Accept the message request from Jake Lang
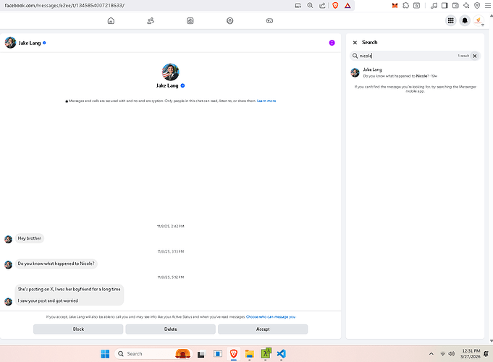 pos(263,329)
